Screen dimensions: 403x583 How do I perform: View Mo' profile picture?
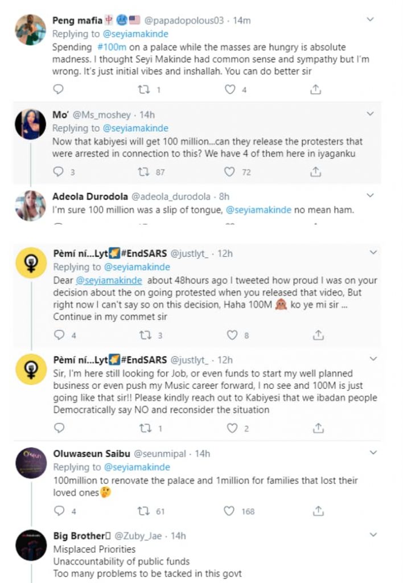tap(30, 124)
